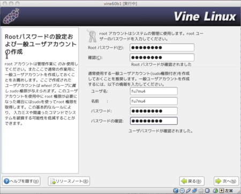Click the Vine Linux title text

pyautogui.click(x=205, y=17)
